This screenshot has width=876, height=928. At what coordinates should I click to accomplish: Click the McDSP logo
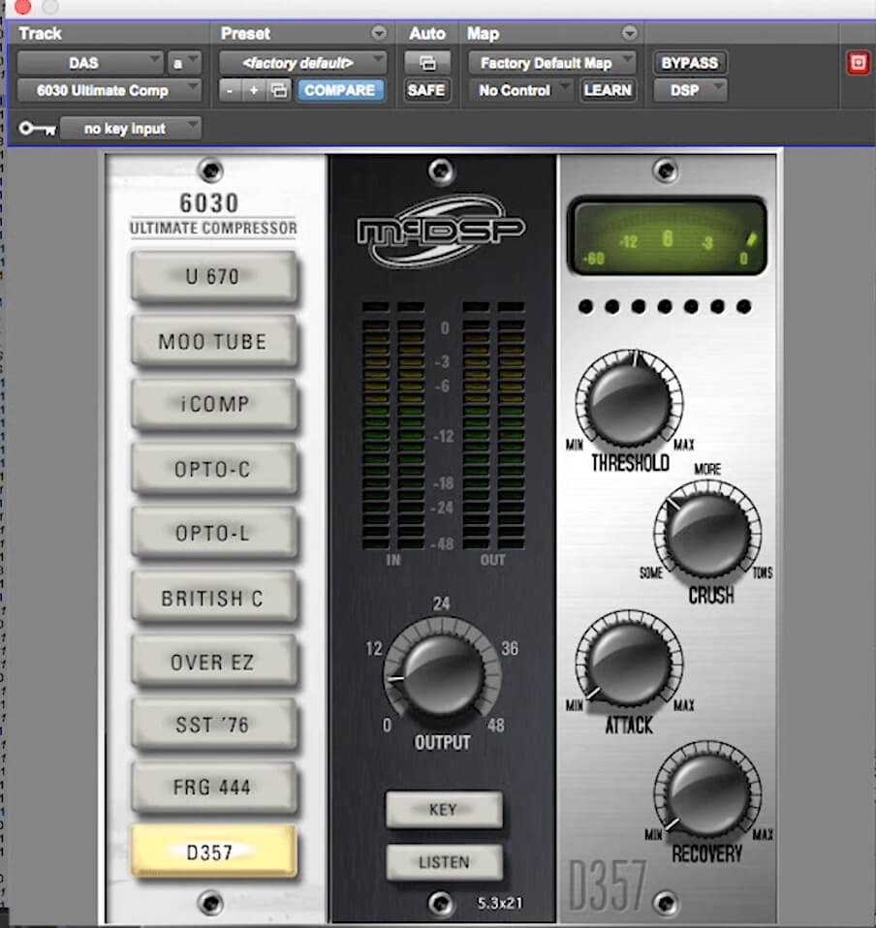[x=442, y=231]
